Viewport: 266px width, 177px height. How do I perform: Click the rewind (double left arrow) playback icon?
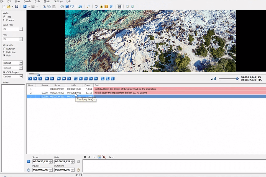58,79
